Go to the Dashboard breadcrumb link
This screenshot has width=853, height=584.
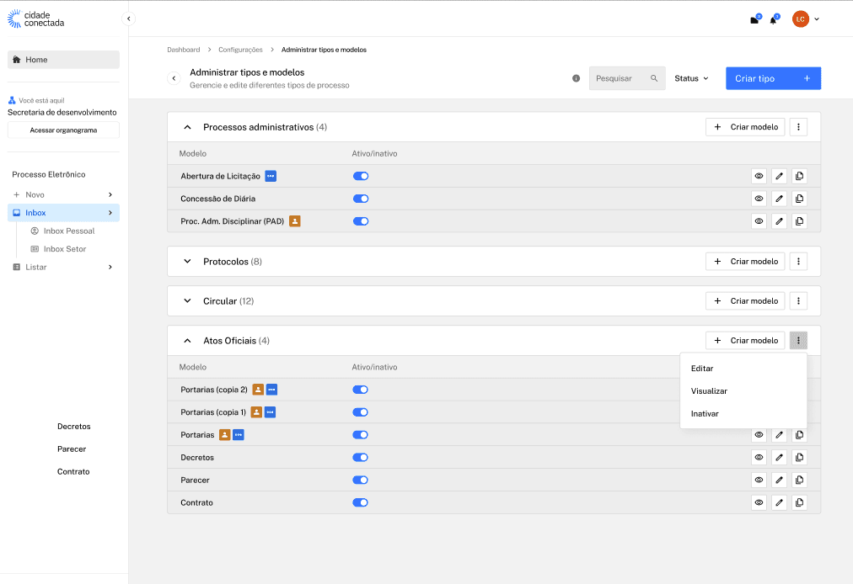[184, 50]
